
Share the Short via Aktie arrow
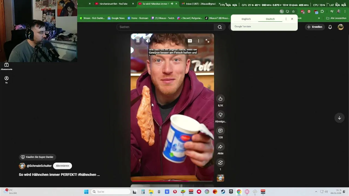pyautogui.click(x=220, y=147)
